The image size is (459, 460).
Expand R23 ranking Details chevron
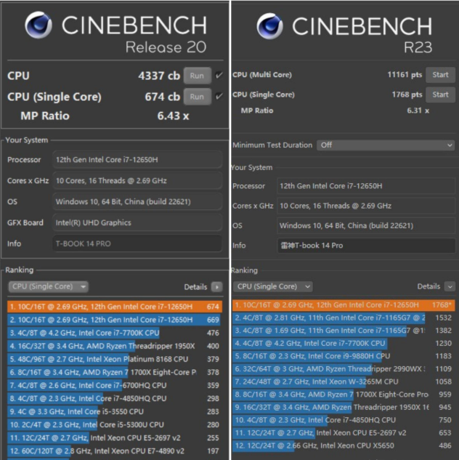tap(450, 286)
